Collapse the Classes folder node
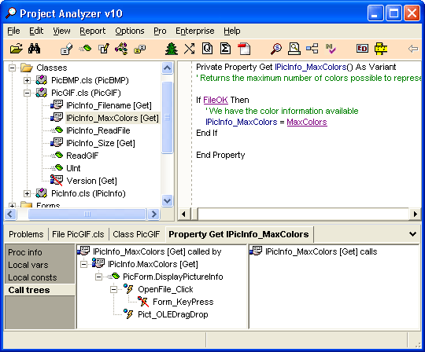Screen dimensions: 425x352 pyautogui.click(x=12, y=68)
